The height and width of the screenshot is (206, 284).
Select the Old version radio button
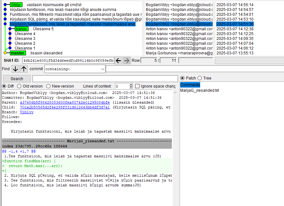click(19, 86)
